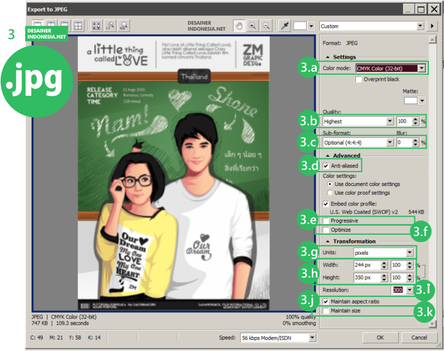Click scrollbar up arrow in settings panel
The height and width of the screenshot is (351, 444).
432,39
